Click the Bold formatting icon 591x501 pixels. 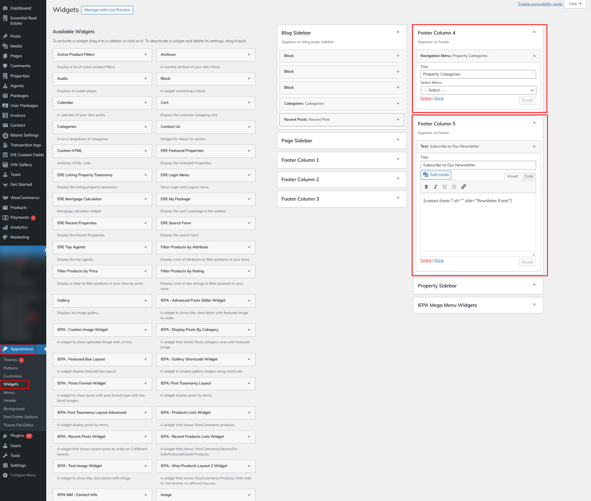tap(426, 187)
